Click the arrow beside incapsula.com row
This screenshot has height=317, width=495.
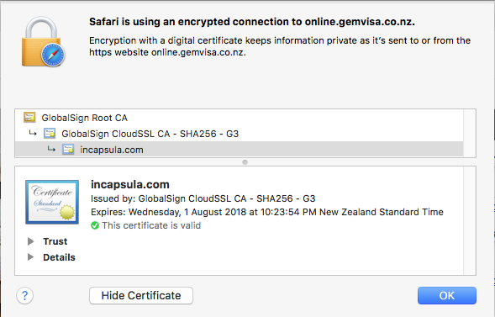click(x=51, y=149)
